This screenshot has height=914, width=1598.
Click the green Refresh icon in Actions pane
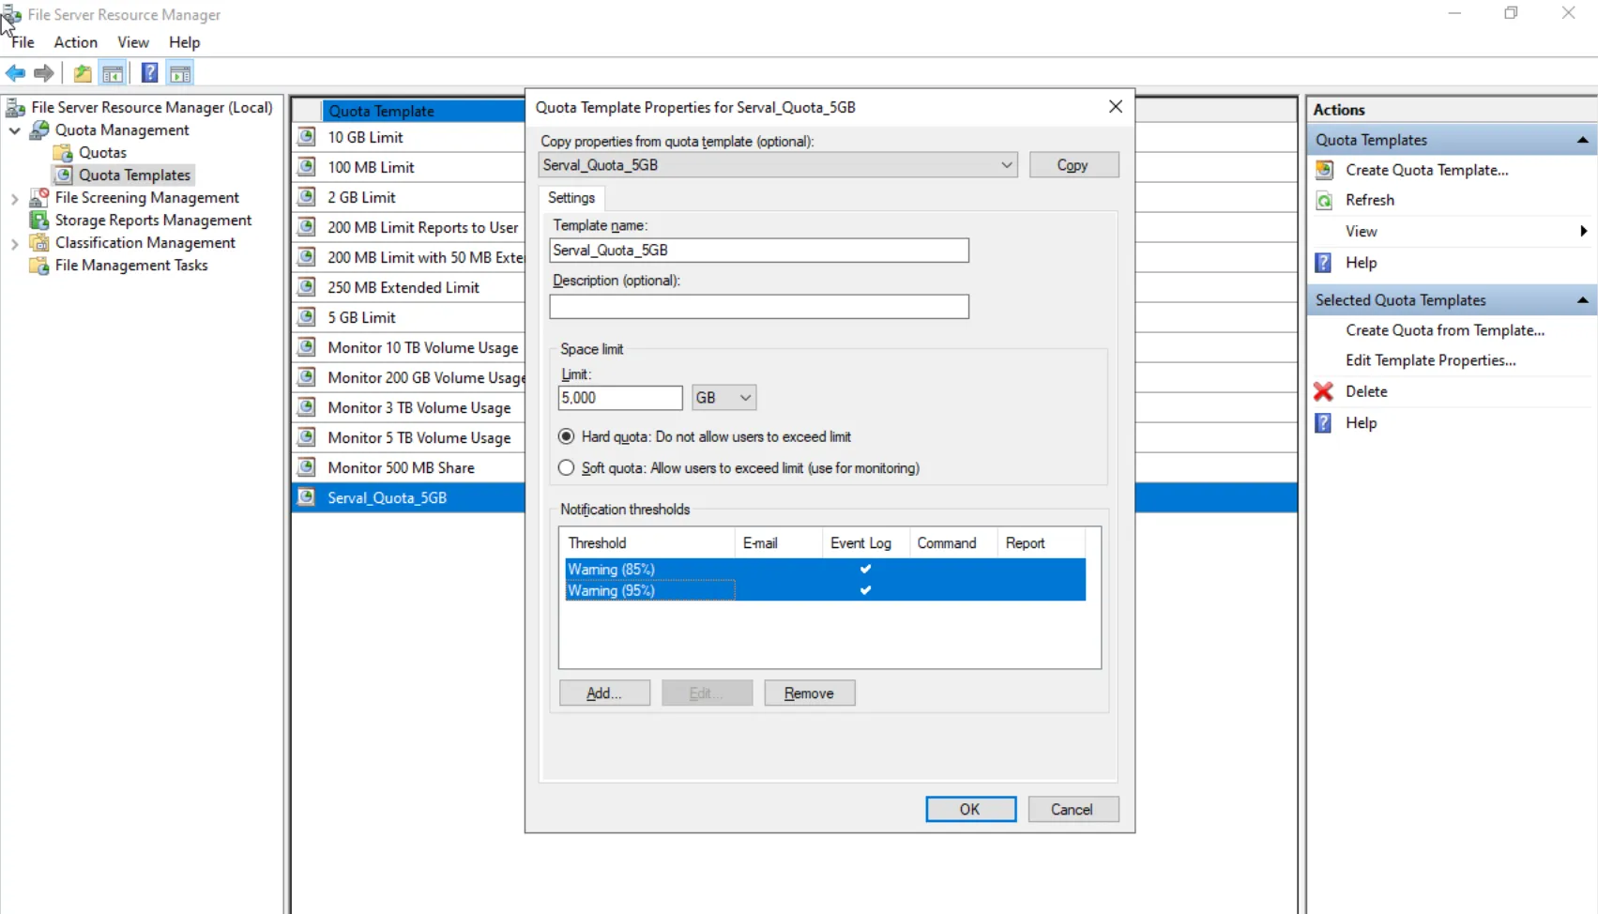(1324, 201)
